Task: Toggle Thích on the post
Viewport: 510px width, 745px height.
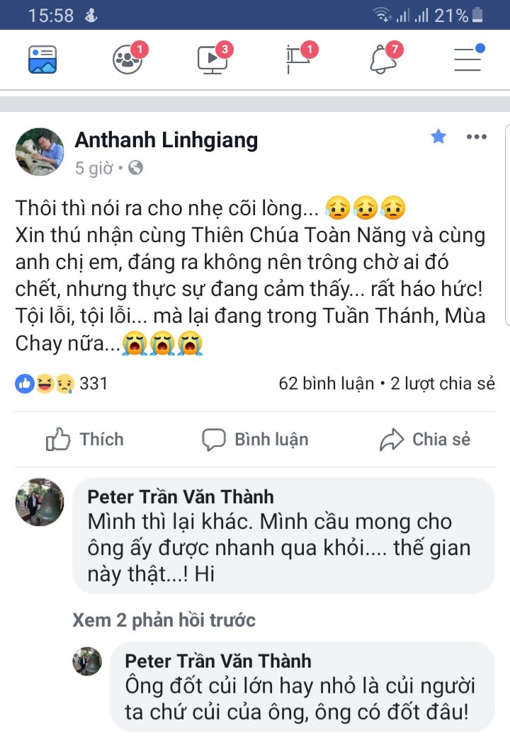Action: 85,439
